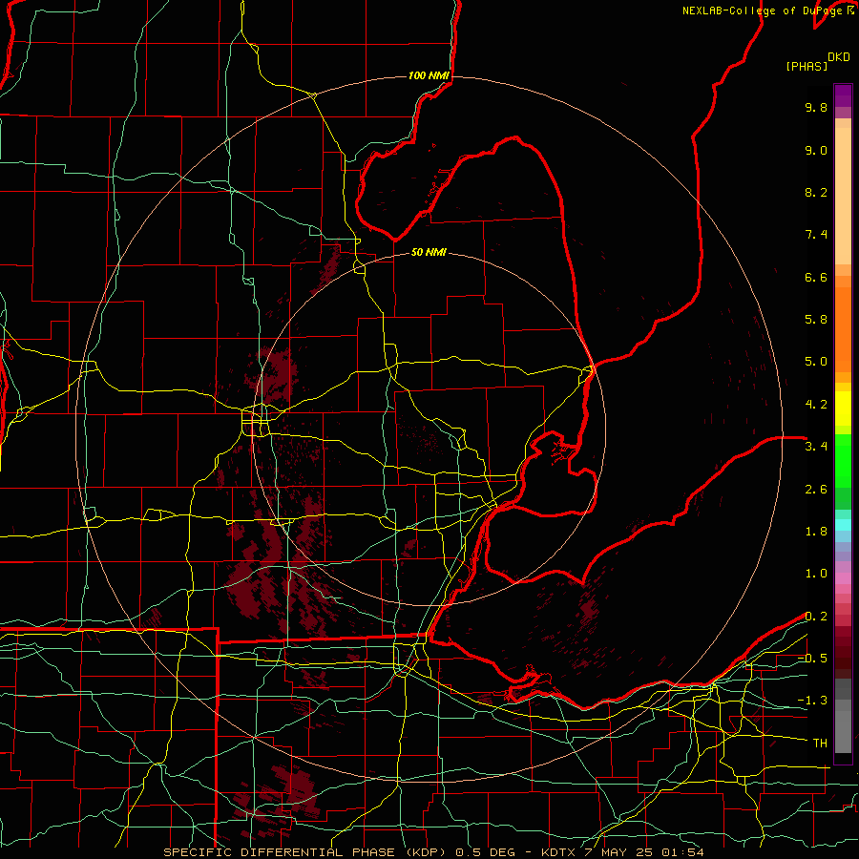The width and height of the screenshot is (859, 859).
Task: Click the 100 NMI range ring label
Action: point(429,75)
